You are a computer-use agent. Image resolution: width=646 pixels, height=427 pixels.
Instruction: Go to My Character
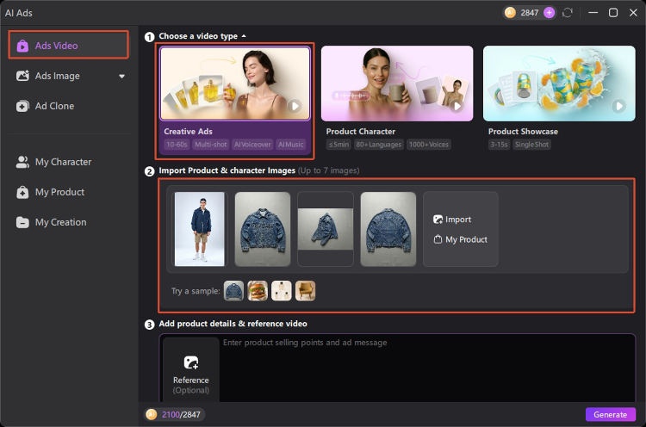tap(68, 162)
